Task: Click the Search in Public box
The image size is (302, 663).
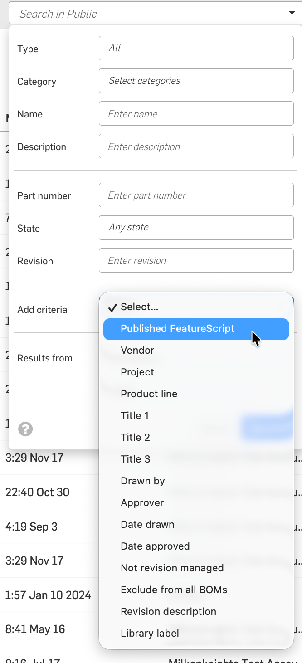Action: click(145, 14)
